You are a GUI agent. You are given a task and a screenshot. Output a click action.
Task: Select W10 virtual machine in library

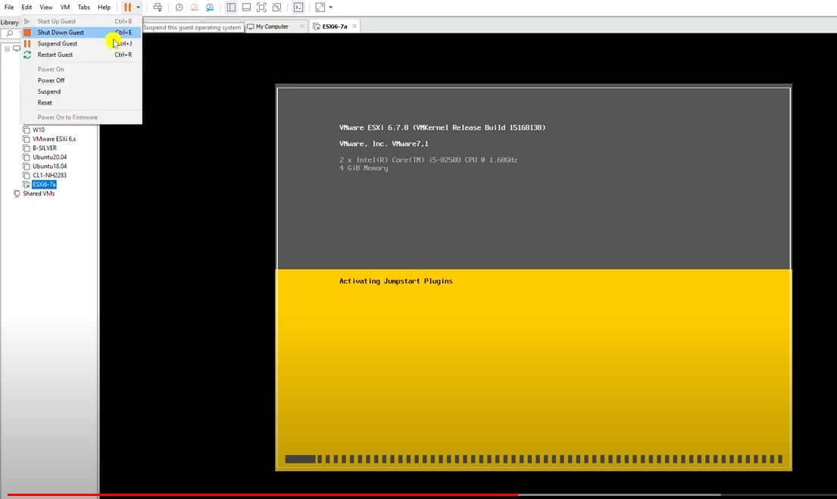pos(39,129)
